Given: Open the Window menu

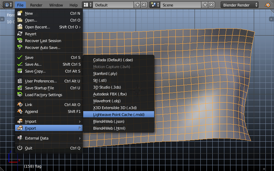Looking at the screenshot, I should [56, 5].
